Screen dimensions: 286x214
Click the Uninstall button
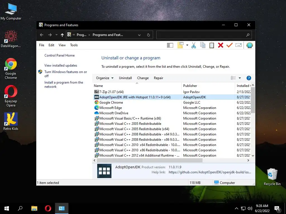point(125,78)
